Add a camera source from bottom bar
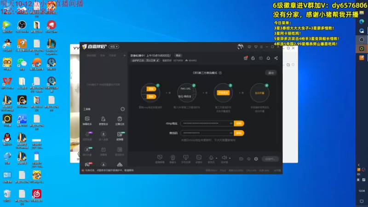 [x=173, y=159]
